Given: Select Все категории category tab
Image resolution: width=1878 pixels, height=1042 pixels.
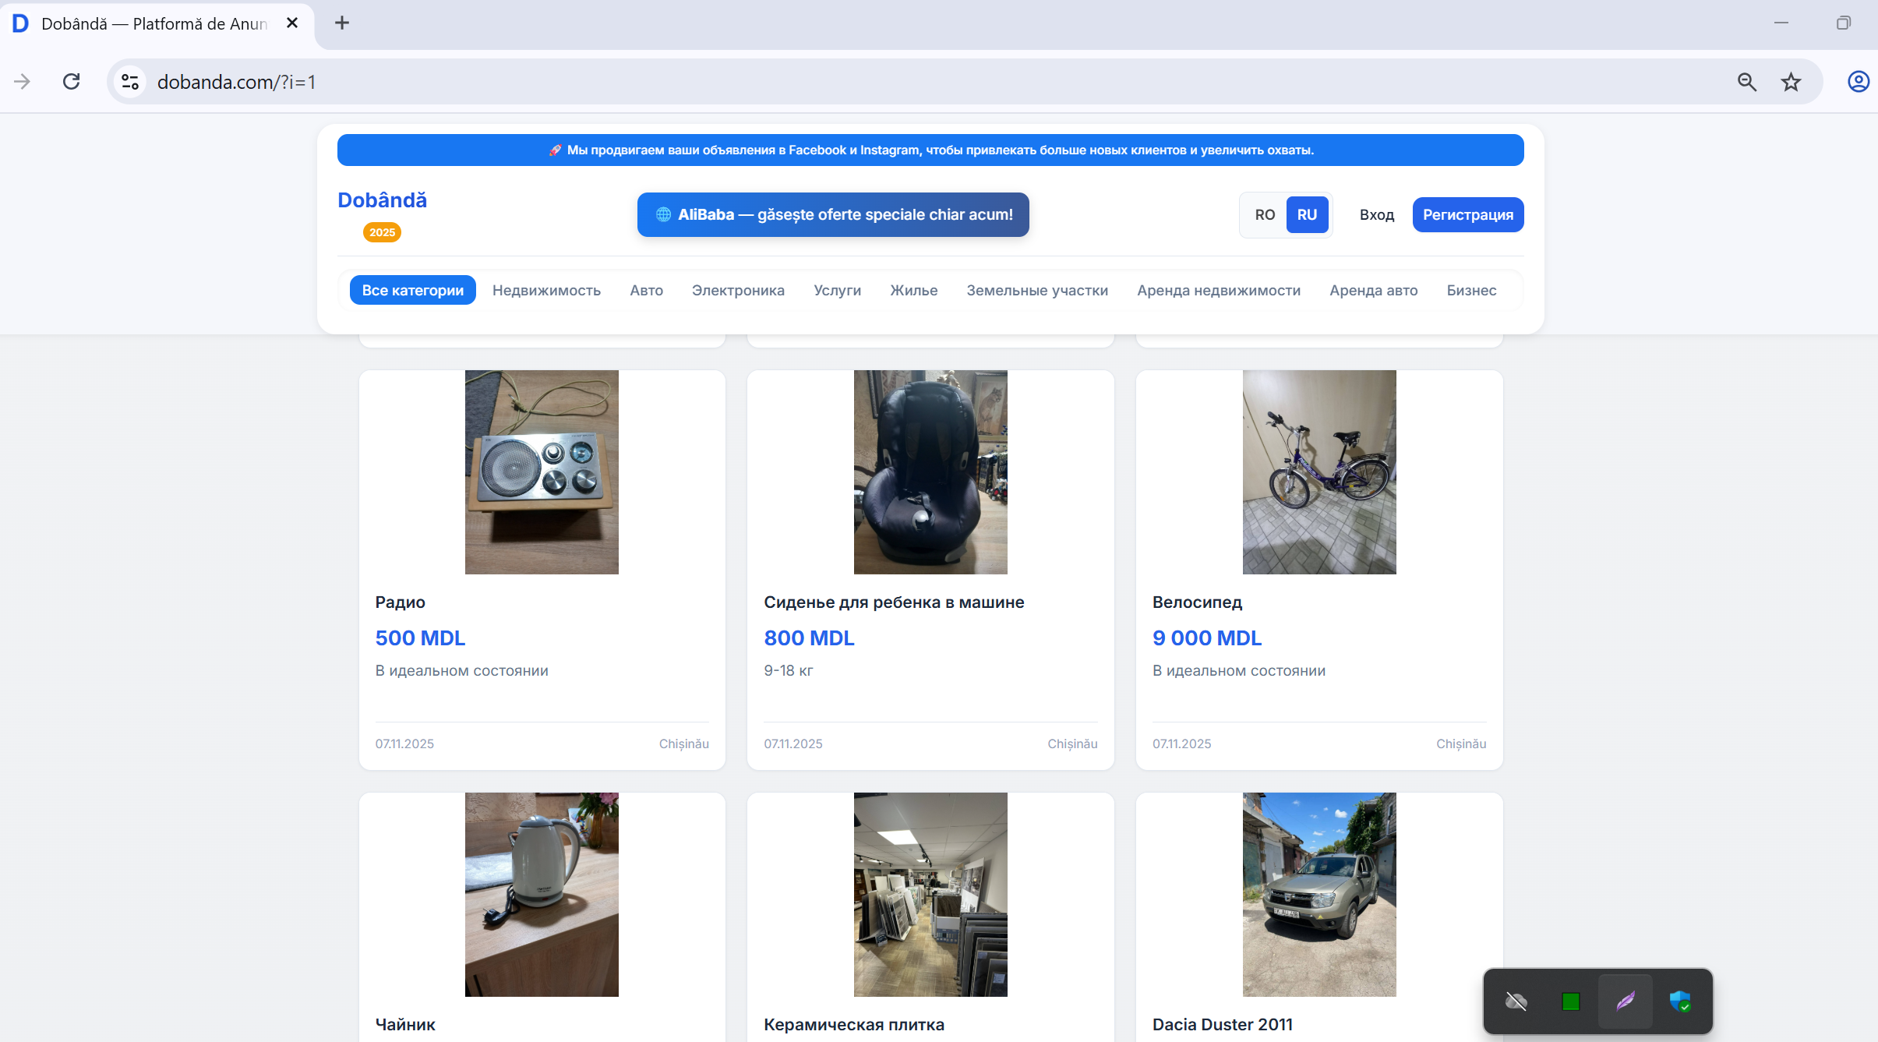Looking at the screenshot, I should [412, 291].
